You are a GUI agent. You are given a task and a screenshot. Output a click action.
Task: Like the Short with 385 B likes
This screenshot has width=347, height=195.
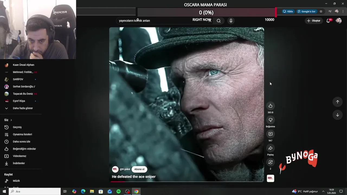(270, 106)
